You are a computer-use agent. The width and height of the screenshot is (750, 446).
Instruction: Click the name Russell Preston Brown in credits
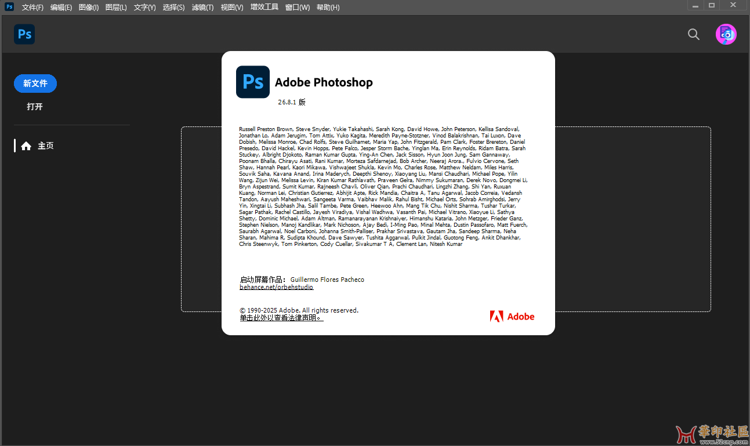266,129
